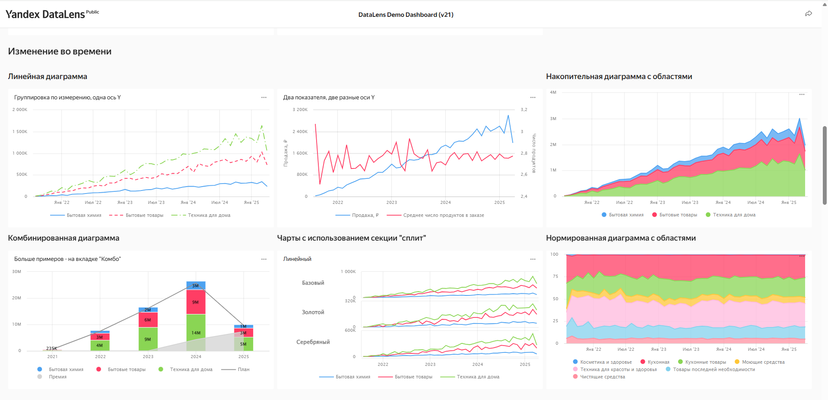Open three-dot menu of stacked area chart
Image resolution: width=828 pixels, height=400 pixels.
(802, 95)
